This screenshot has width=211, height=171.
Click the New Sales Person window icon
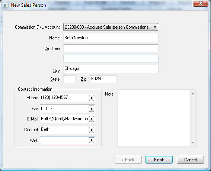click(6, 5)
